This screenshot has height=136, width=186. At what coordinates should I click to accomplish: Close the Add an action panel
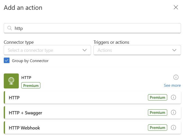click(x=176, y=7)
